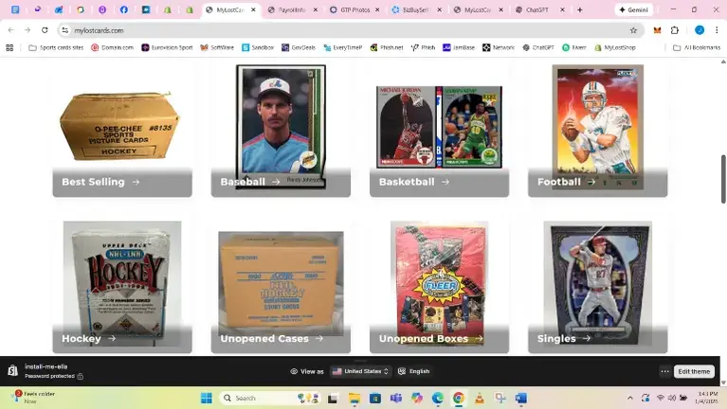Click the Shopify logo in preview bar

[x=12, y=370]
